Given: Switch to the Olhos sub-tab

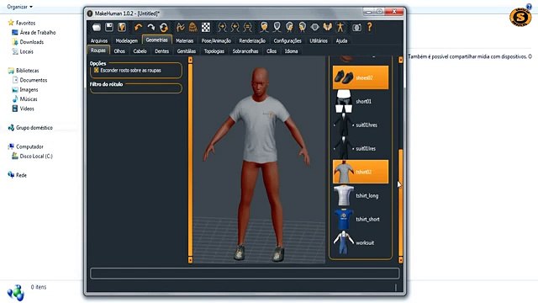Looking at the screenshot, I should pos(119,50).
